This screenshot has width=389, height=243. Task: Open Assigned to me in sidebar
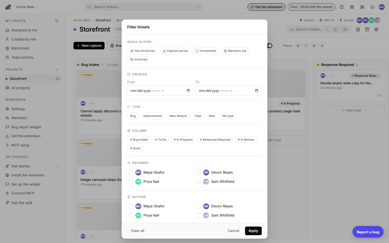32,30
